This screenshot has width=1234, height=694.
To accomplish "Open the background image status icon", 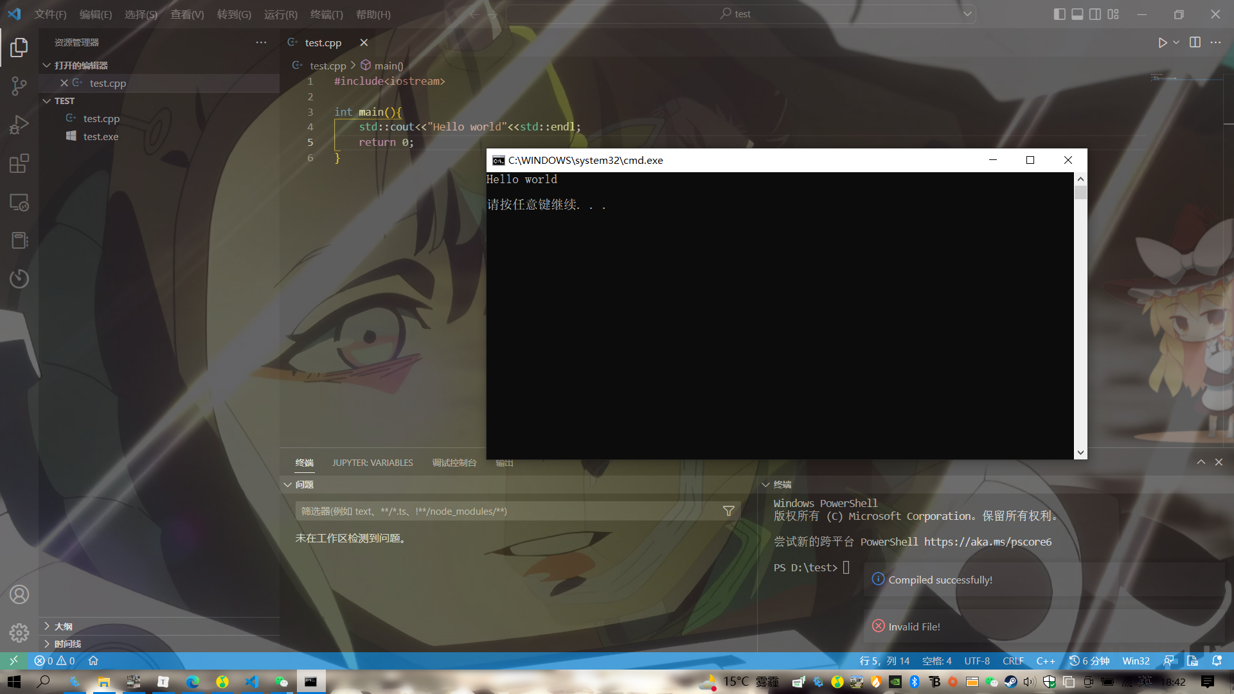I will click(x=1193, y=661).
